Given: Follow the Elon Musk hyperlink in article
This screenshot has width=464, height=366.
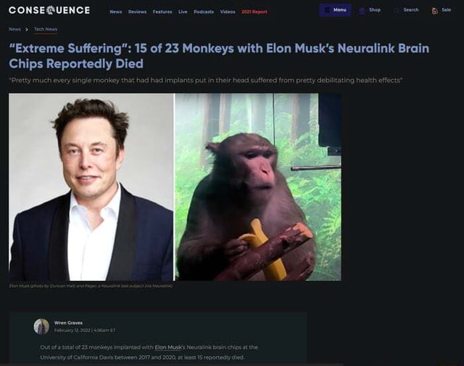Looking at the screenshot, I should pyautogui.click(x=167, y=347).
